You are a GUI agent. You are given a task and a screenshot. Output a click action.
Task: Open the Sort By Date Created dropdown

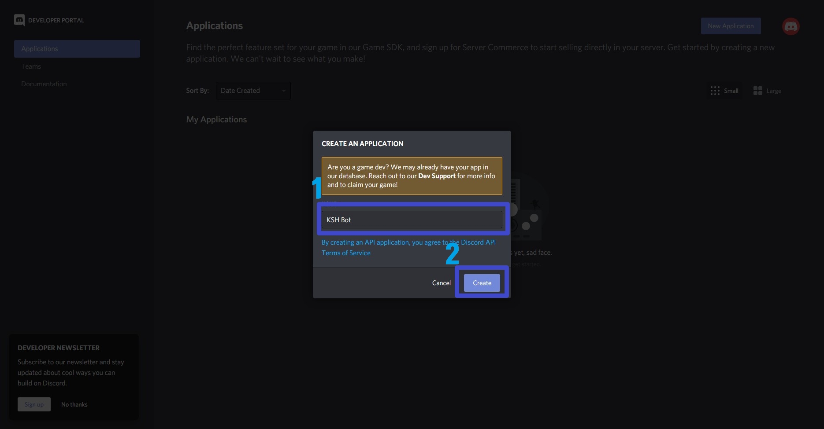tap(253, 91)
